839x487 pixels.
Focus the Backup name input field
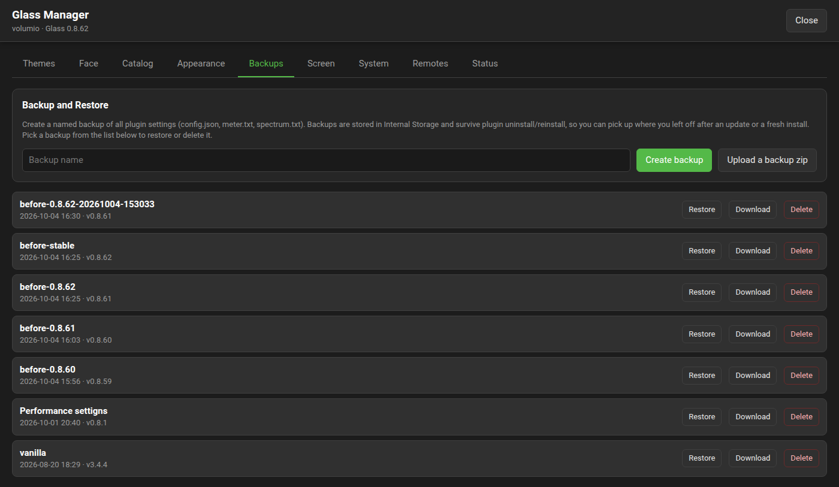click(326, 160)
